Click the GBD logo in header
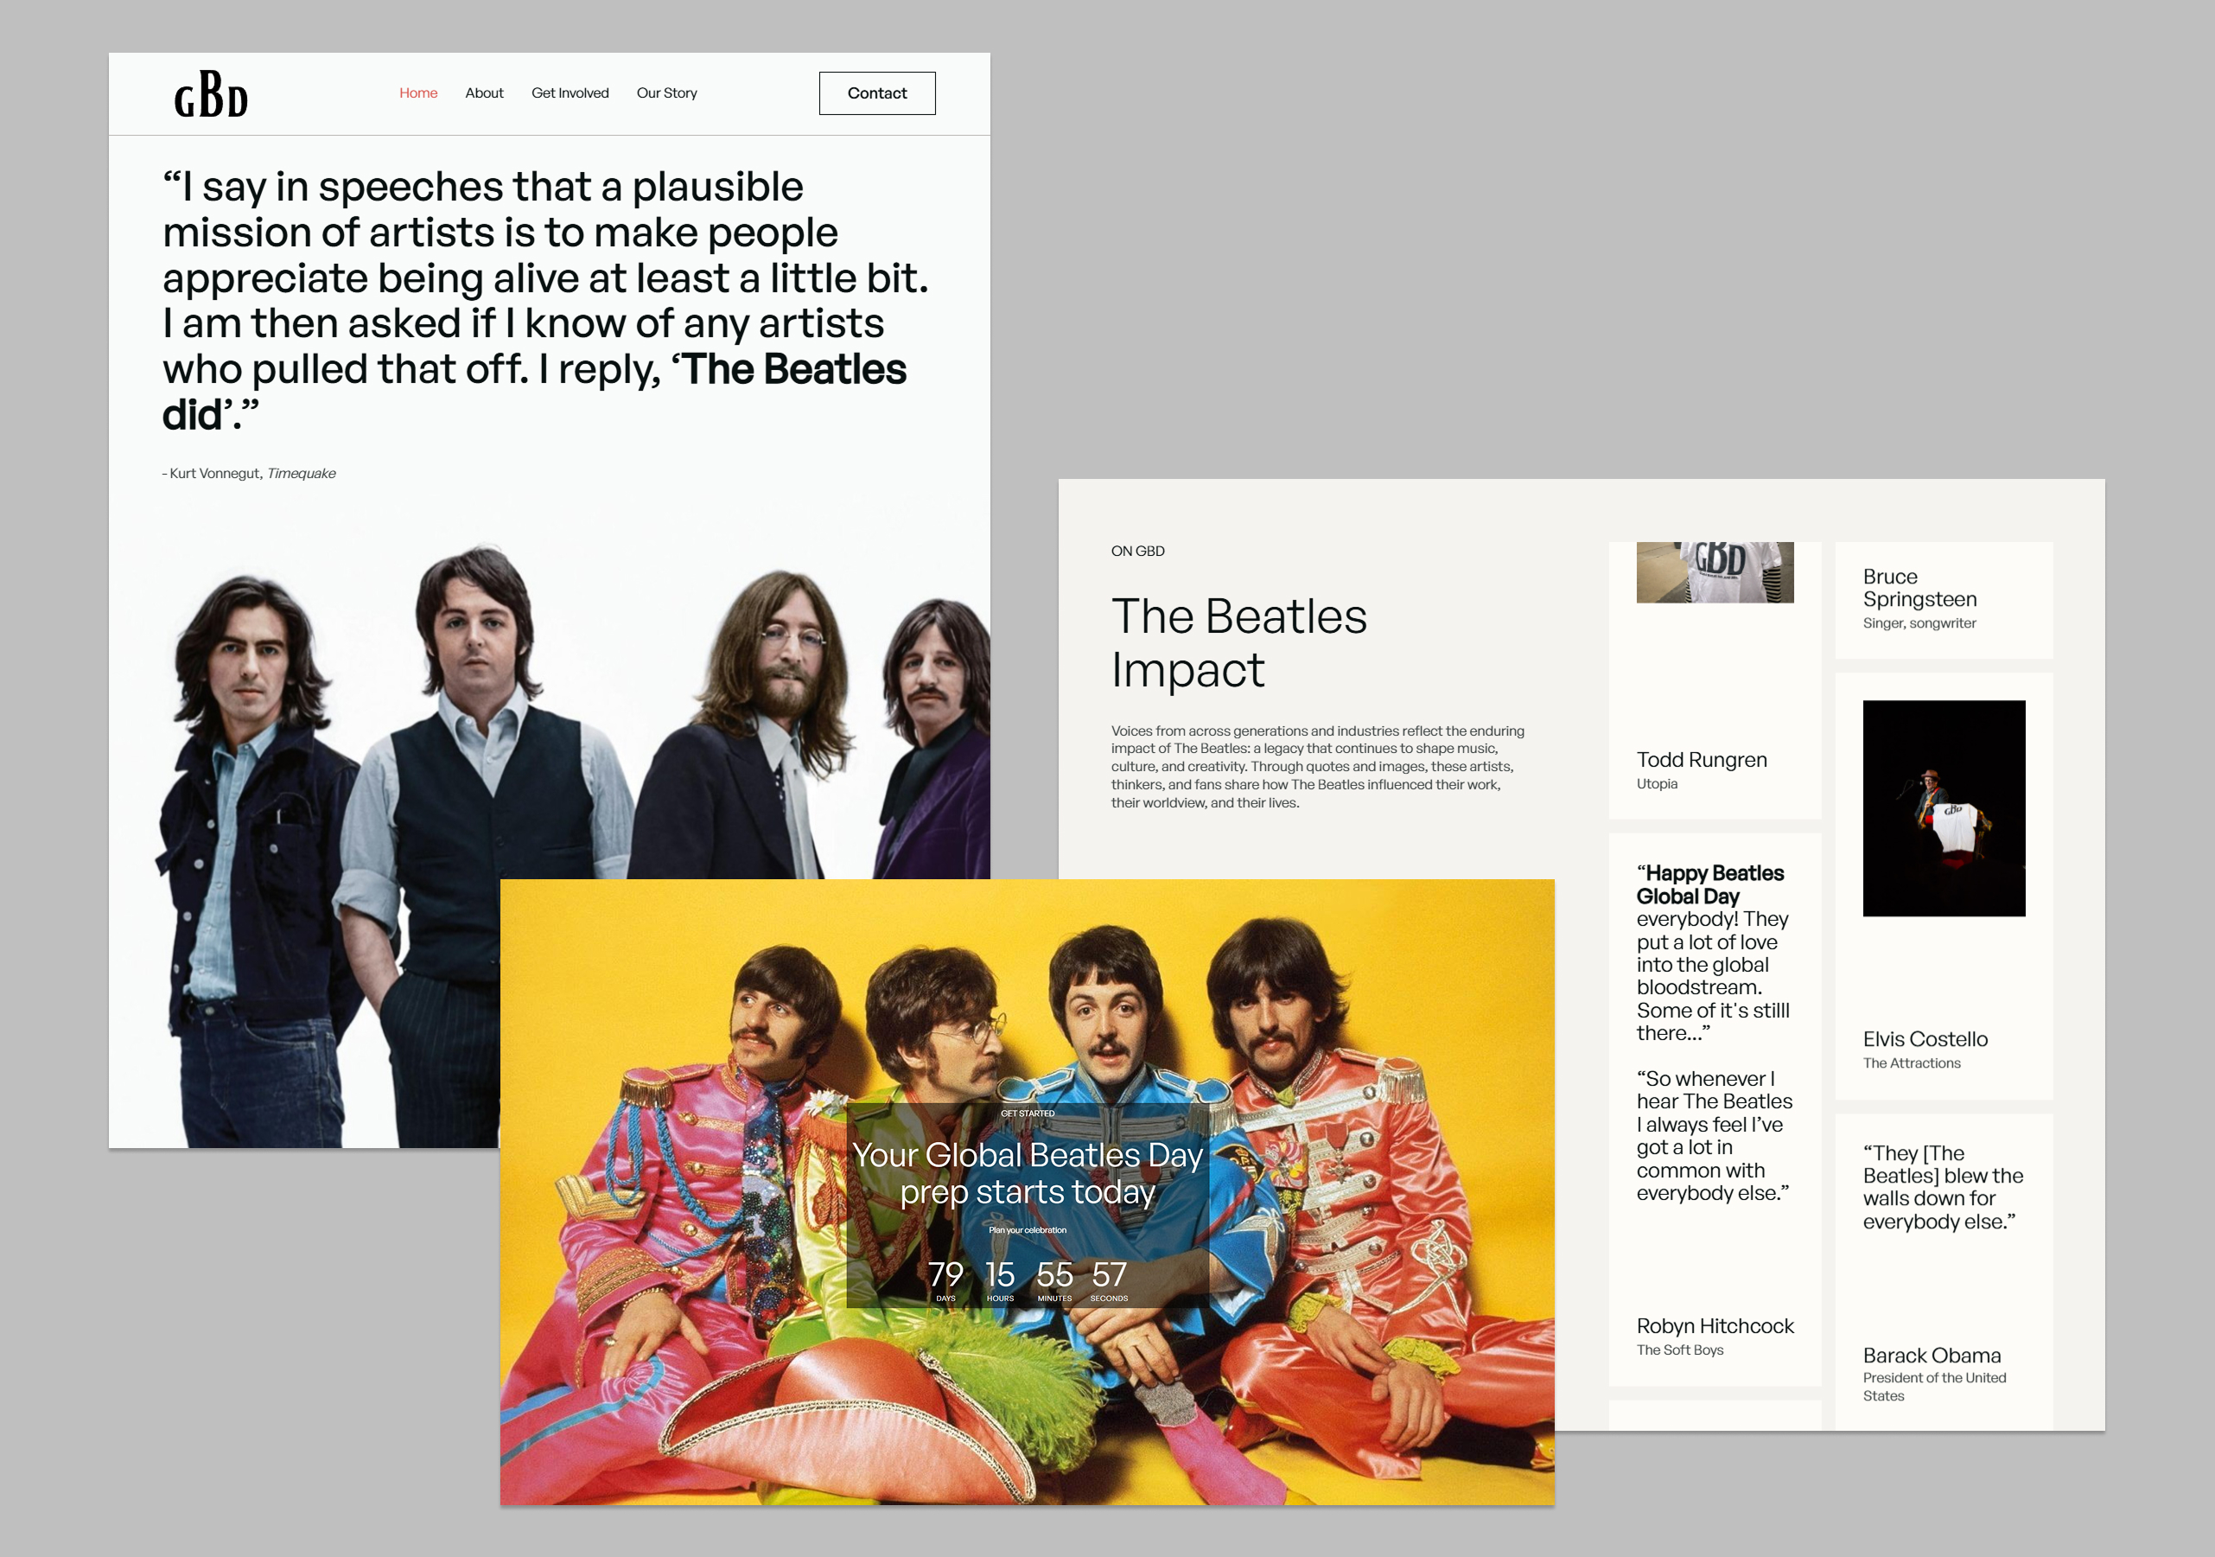 pos(210,94)
